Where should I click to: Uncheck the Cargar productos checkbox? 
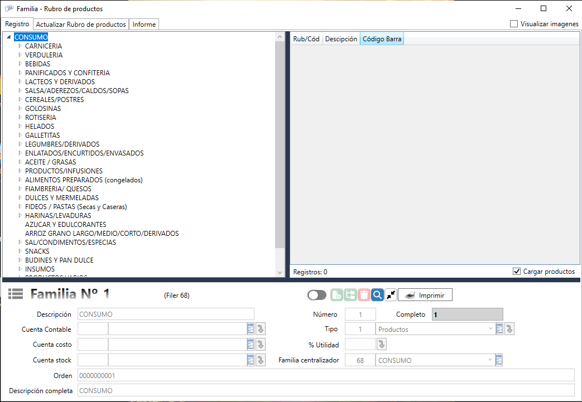click(x=516, y=272)
